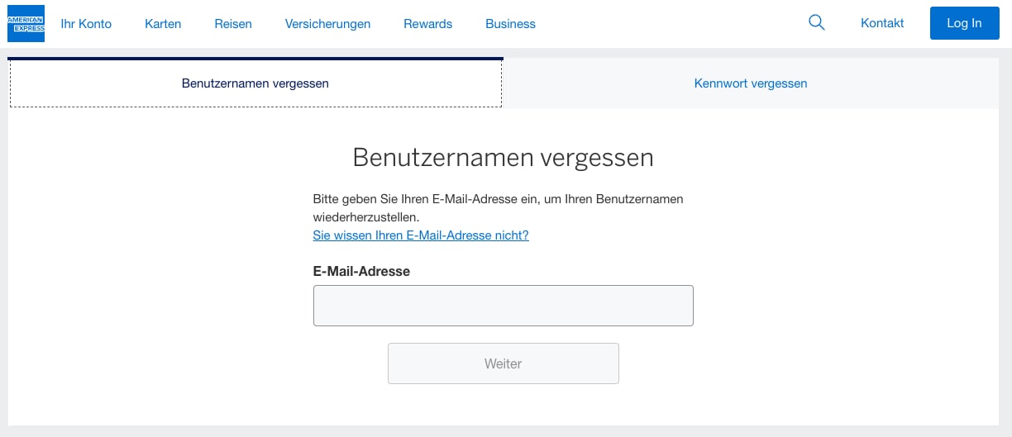This screenshot has width=1012, height=437.
Task: Follow the 'Sie wissen Ihren E-Mail-Adresse nicht?' link
Action: [420, 235]
